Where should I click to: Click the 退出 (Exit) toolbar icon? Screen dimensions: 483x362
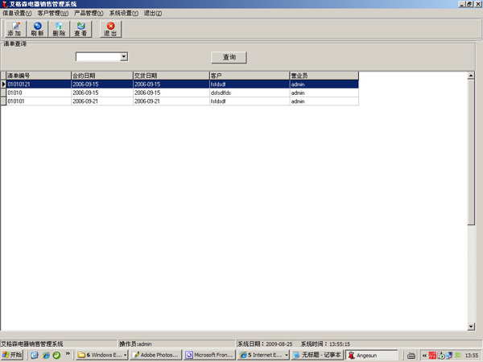(x=110, y=29)
